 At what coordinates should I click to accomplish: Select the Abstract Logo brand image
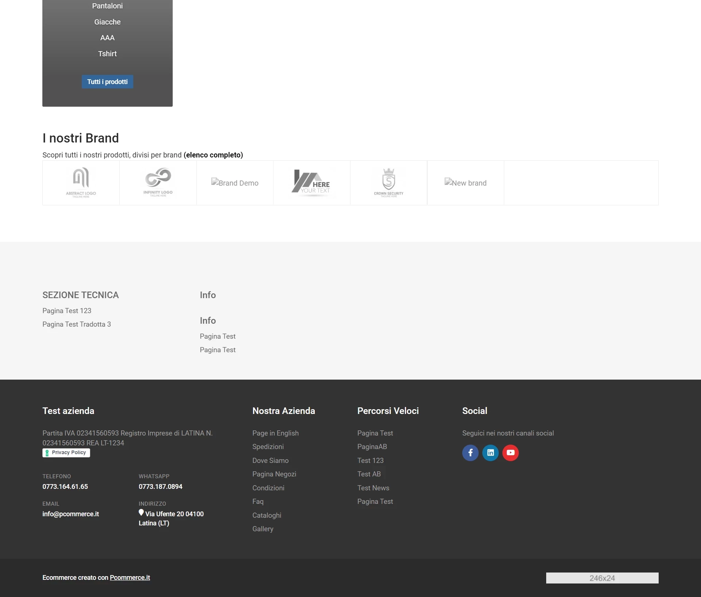coord(81,183)
